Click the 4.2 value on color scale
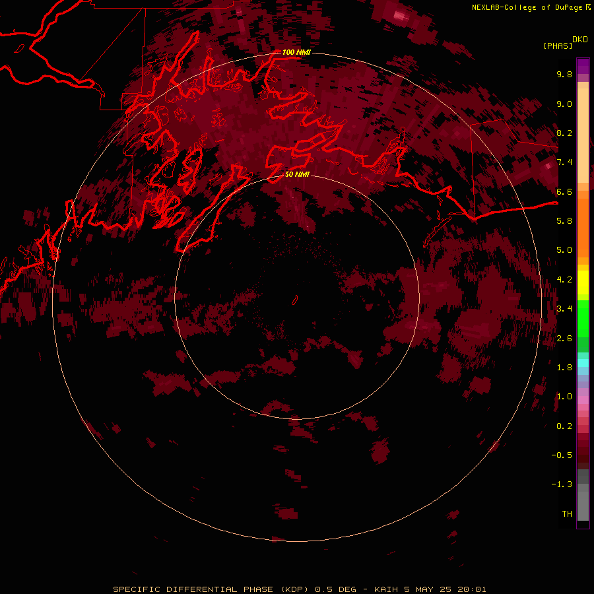This screenshot has height=594, width=594. click(564, 280)
